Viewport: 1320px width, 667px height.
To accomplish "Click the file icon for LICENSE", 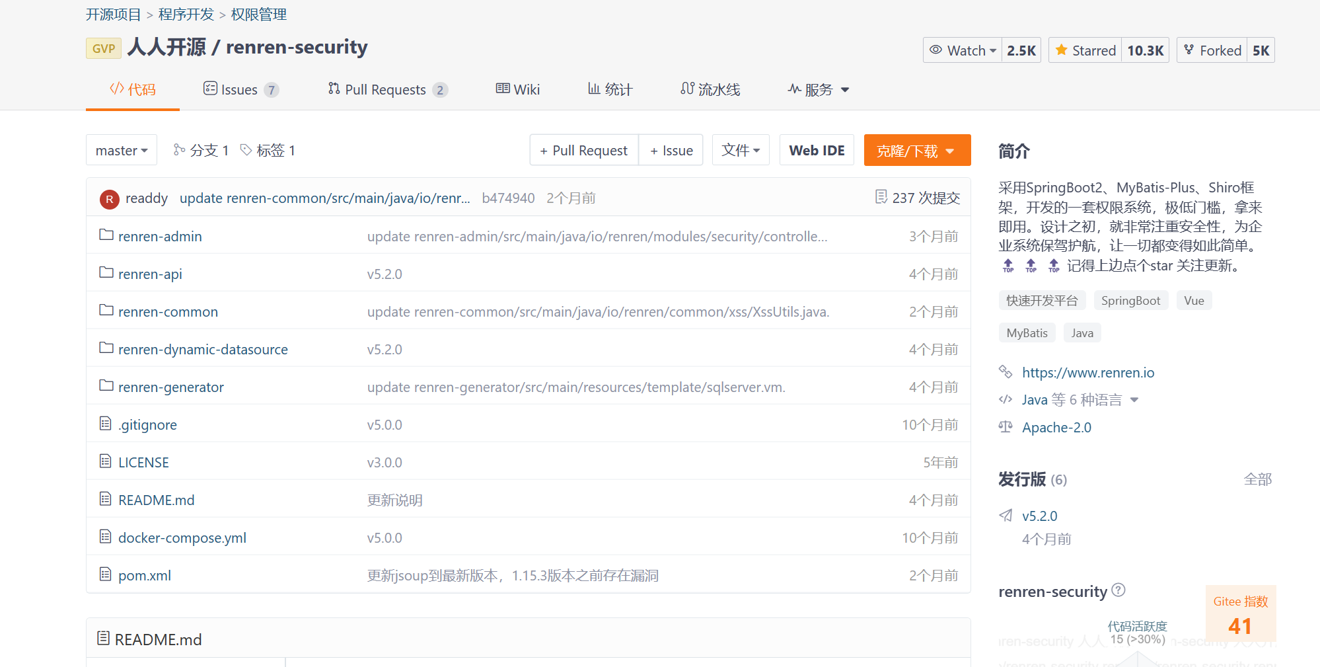I will (x=105, y=461).
